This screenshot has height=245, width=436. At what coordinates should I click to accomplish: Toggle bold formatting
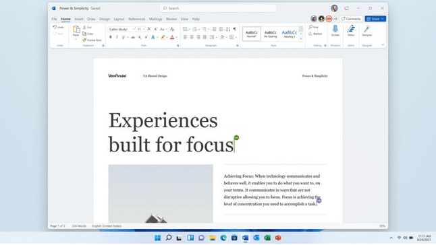(x=111, y=37)
